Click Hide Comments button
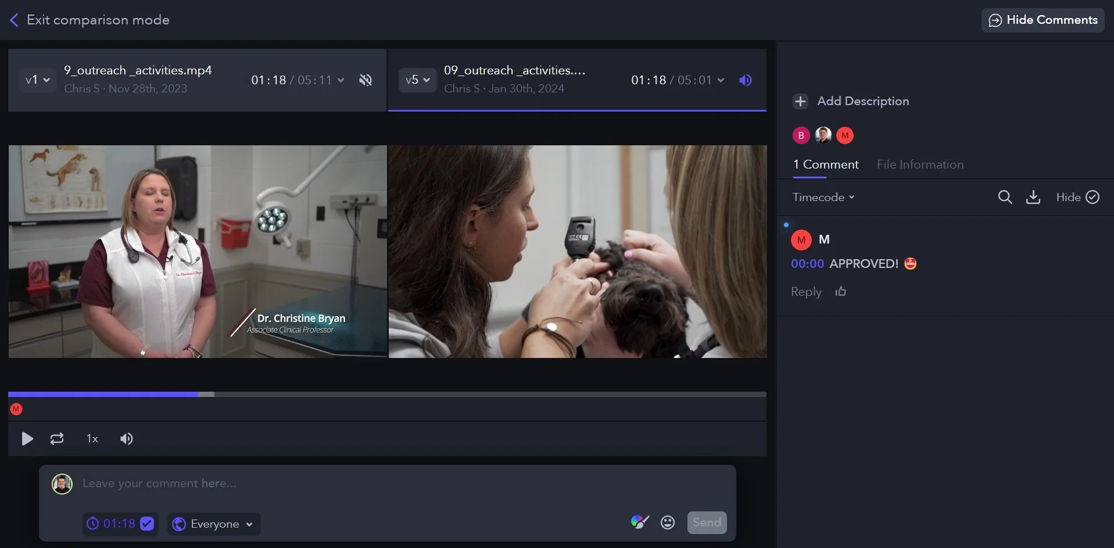 [x=1043, y=20]
